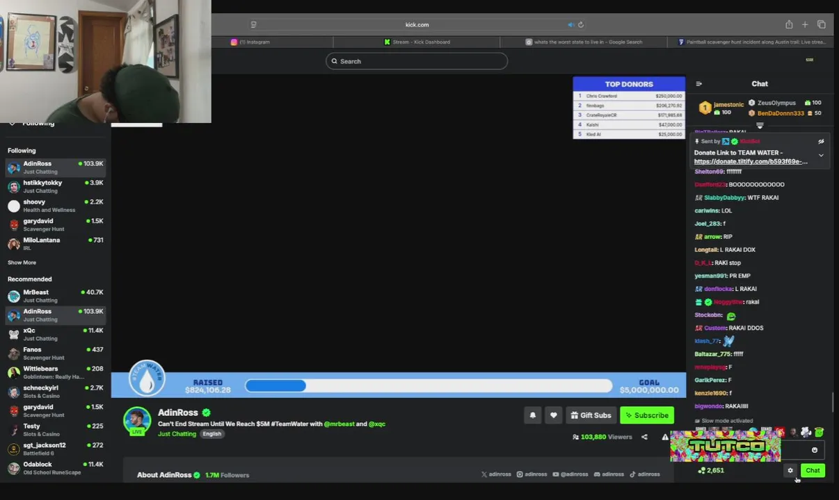Open garydavid in the Following list
This screenshot has width=839, height=500.
click(x=56, y=224)
